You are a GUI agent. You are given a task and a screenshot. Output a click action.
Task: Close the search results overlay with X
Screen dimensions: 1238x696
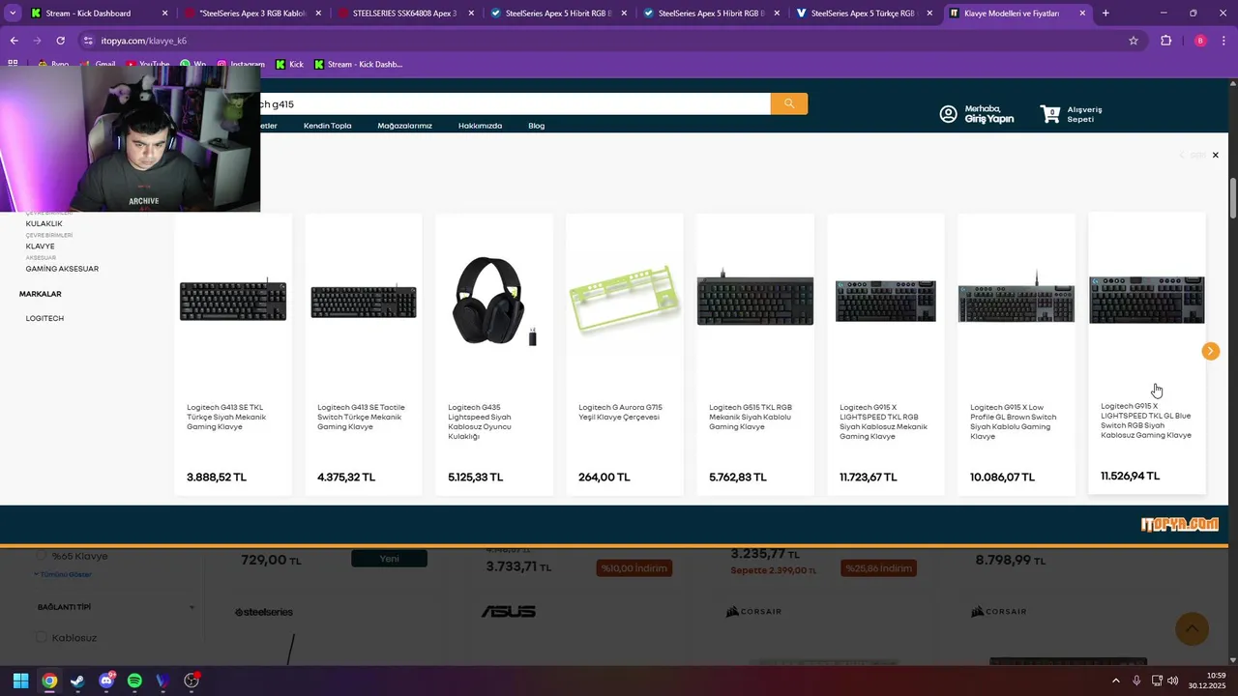point(1216,155)
